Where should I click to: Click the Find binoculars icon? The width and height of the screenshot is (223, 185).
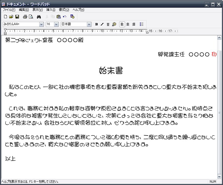(x=39, y=17)
